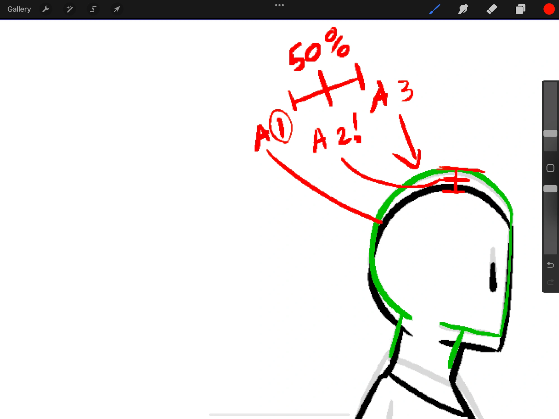The image size is (559, 419).
Task: Click the brush opacity slider handle
Action: (x=550, y=189)
